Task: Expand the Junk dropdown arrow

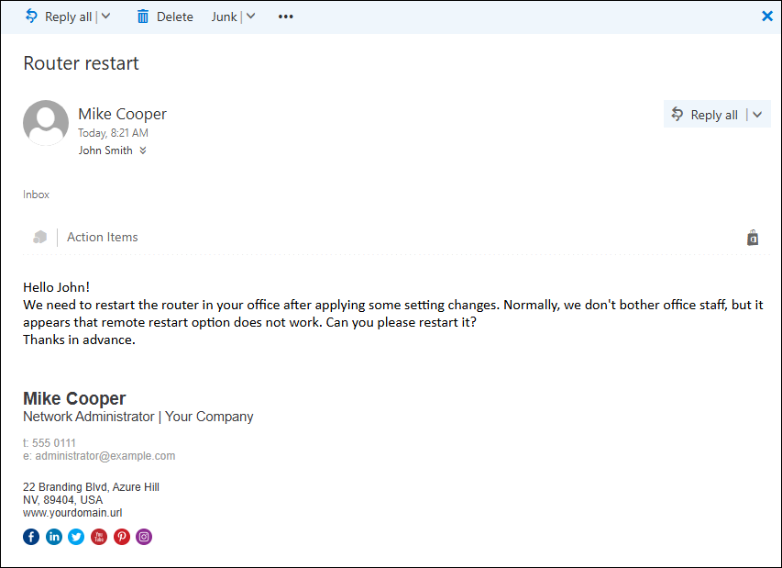Action: 251,17
